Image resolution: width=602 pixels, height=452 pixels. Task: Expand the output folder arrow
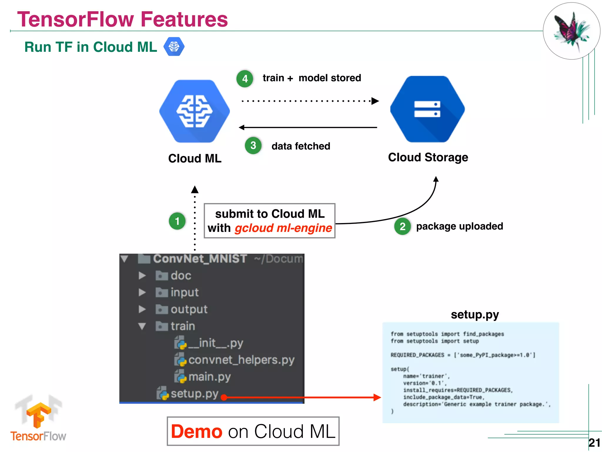coord(142,309)
